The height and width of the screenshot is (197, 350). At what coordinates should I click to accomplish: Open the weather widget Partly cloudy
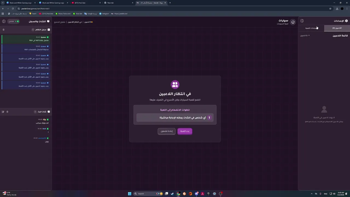point(10,194)
